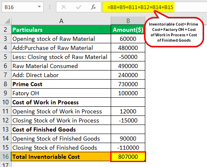
Task: Select row 13 header
Action: point(5,129)
